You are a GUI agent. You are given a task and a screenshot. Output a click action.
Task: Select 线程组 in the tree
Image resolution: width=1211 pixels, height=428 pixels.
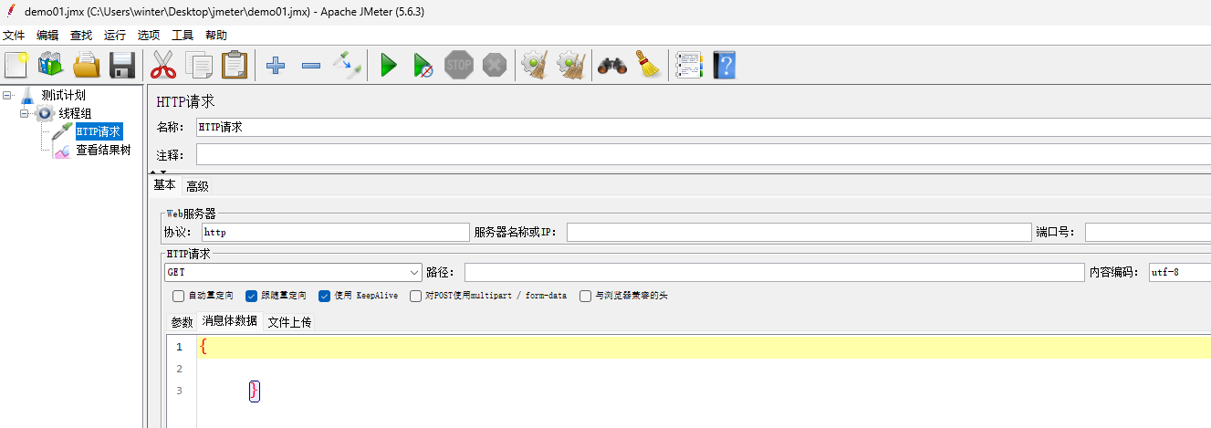(76, 113)
